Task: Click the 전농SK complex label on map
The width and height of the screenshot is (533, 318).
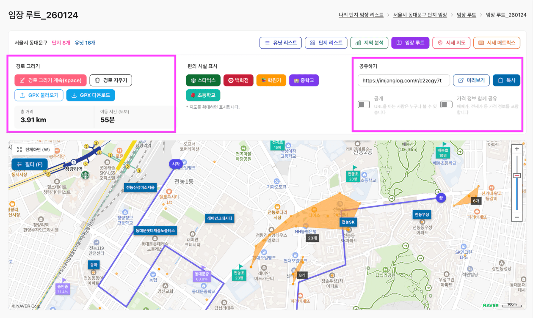Action: point(348,222)
